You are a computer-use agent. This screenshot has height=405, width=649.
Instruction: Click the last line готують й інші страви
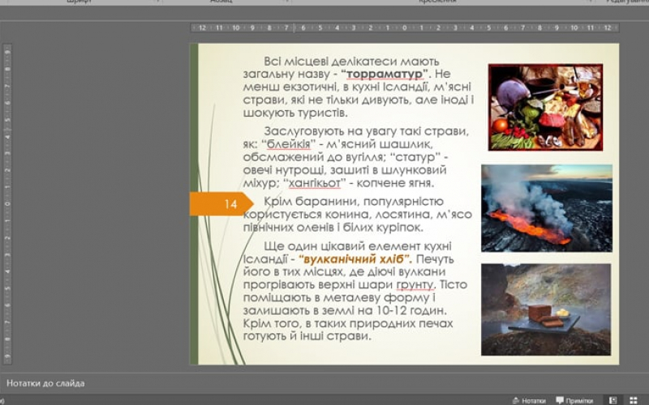pos(307,336)
